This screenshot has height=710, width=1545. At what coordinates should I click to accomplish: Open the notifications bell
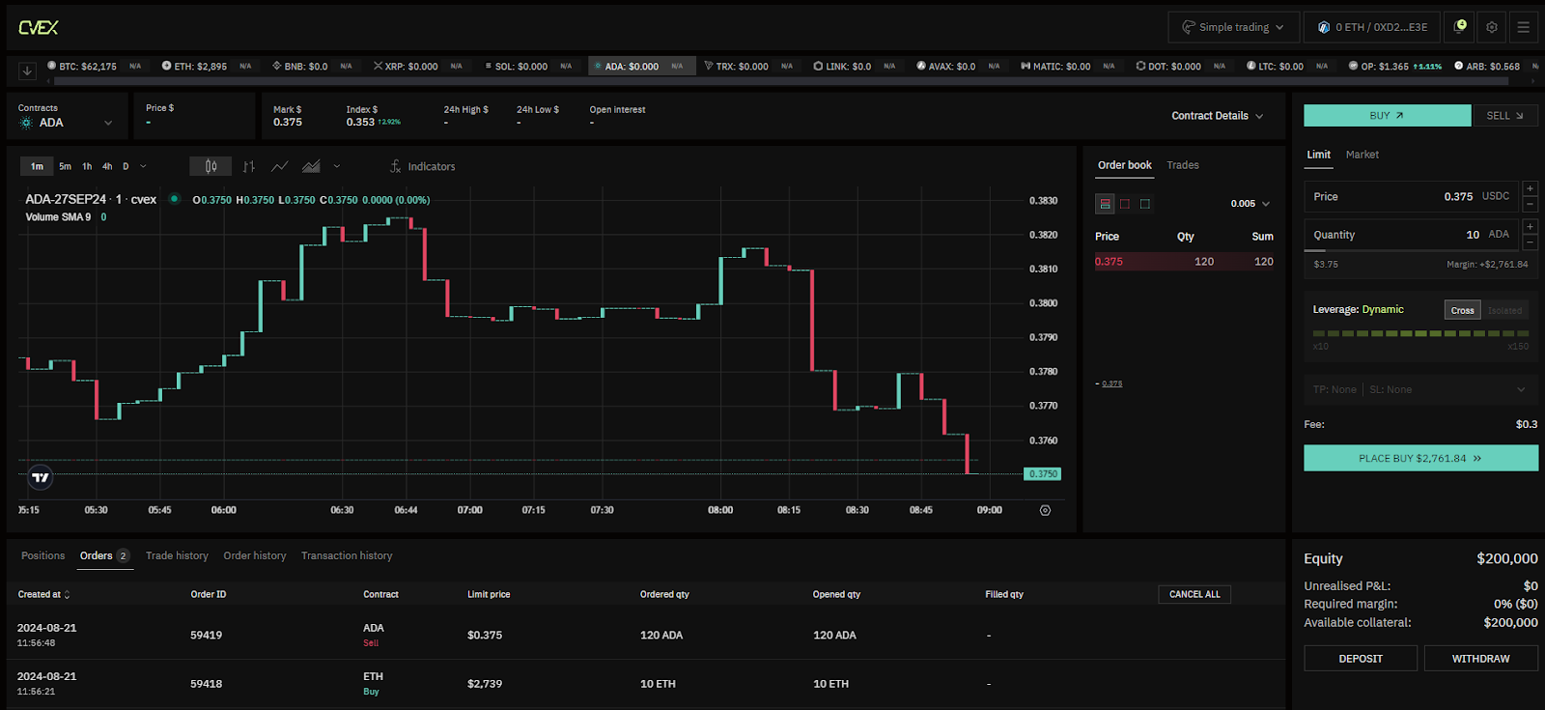click(1460, 27)
